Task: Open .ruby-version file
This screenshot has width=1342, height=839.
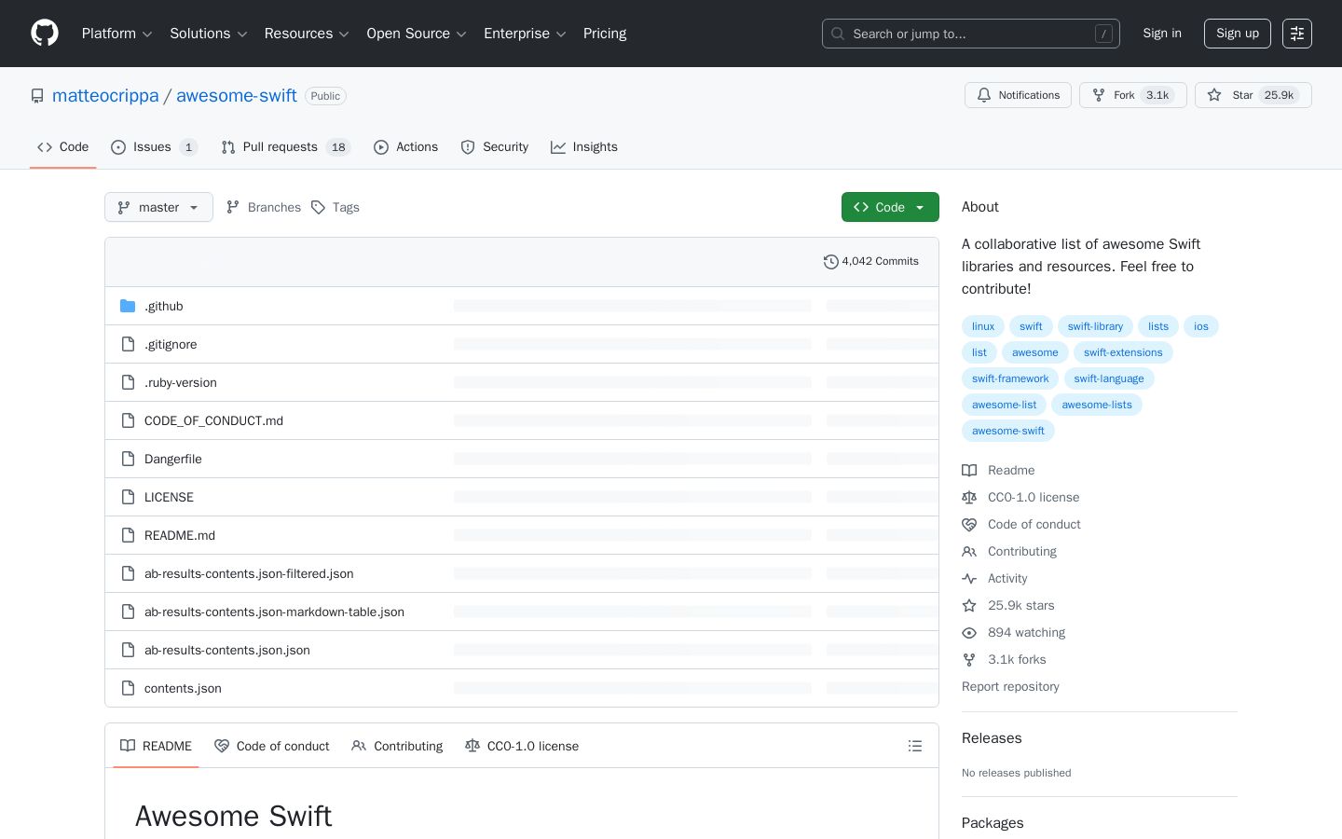Action: pos(181,382)
